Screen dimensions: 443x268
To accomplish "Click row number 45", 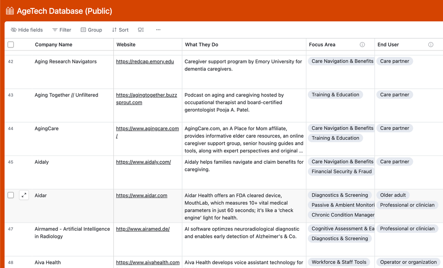I will click(11, 162).
